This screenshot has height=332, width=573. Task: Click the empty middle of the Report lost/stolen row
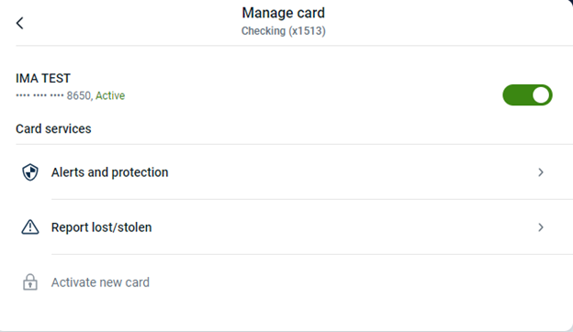click(x=343, y=227)
